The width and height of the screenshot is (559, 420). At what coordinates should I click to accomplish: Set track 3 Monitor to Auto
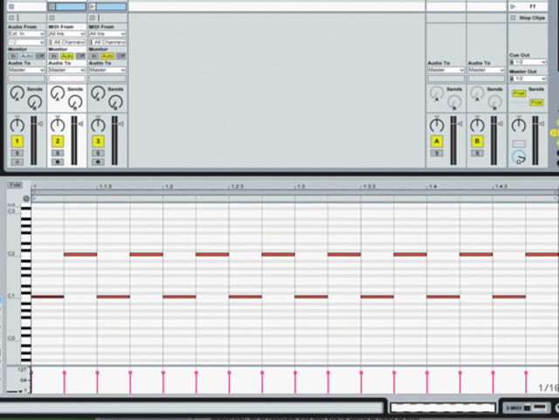[107, 56]
